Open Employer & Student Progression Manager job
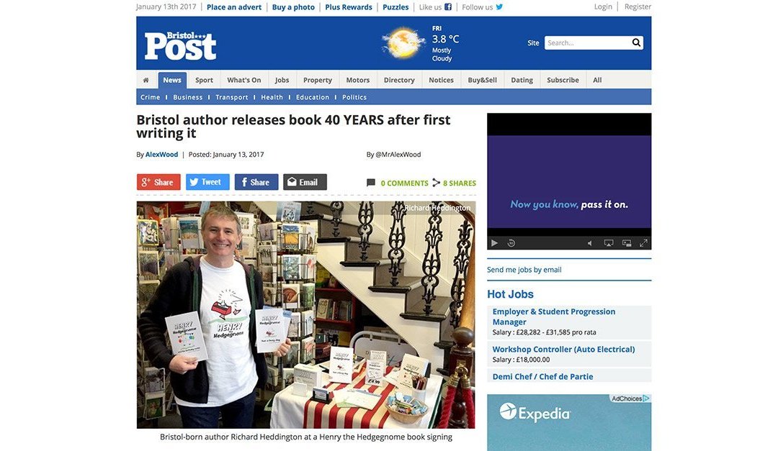 (x=554, y=316)
